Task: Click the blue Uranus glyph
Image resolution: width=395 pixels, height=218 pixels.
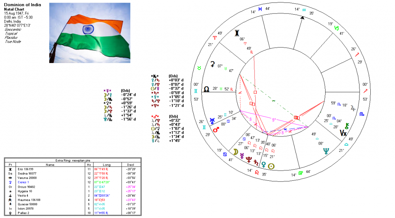Action: point(212,121)
